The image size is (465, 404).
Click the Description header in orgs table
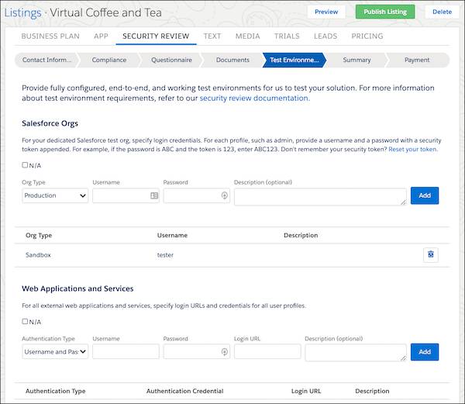coord(301,235)
